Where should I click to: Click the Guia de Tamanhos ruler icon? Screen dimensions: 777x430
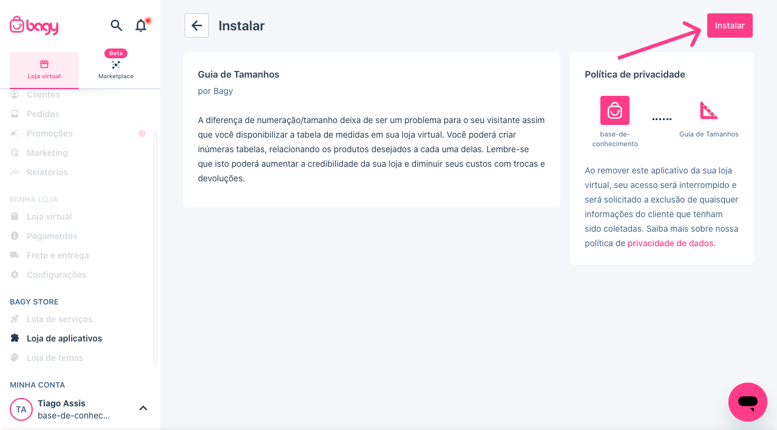click(708, 110)
